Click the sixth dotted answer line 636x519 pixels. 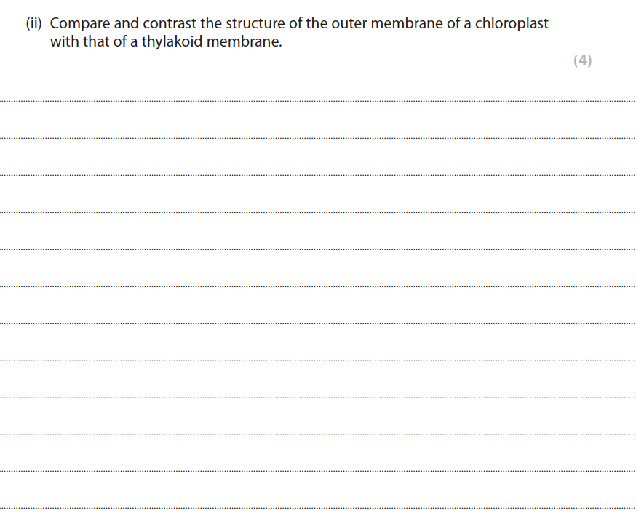(x=318, y=286)
